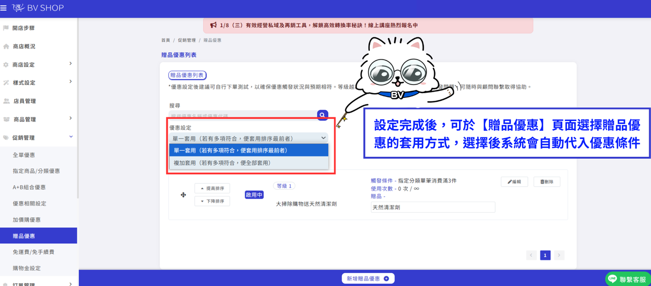The image size is (651, 286).
Task: Expand the 商品管理 submenu arrow
Action: coord(71,118)
